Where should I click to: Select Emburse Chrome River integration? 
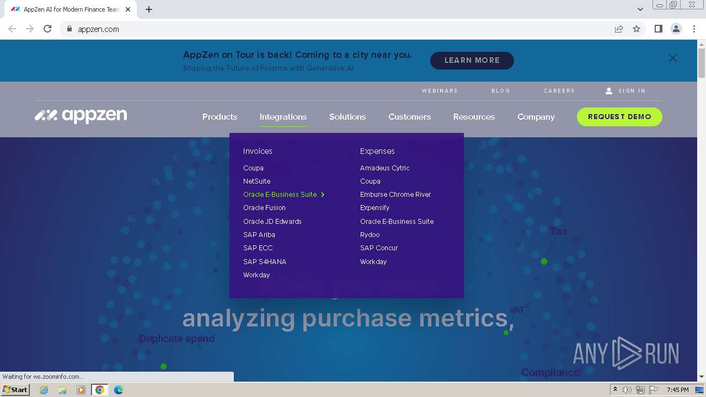click(395, 195)
